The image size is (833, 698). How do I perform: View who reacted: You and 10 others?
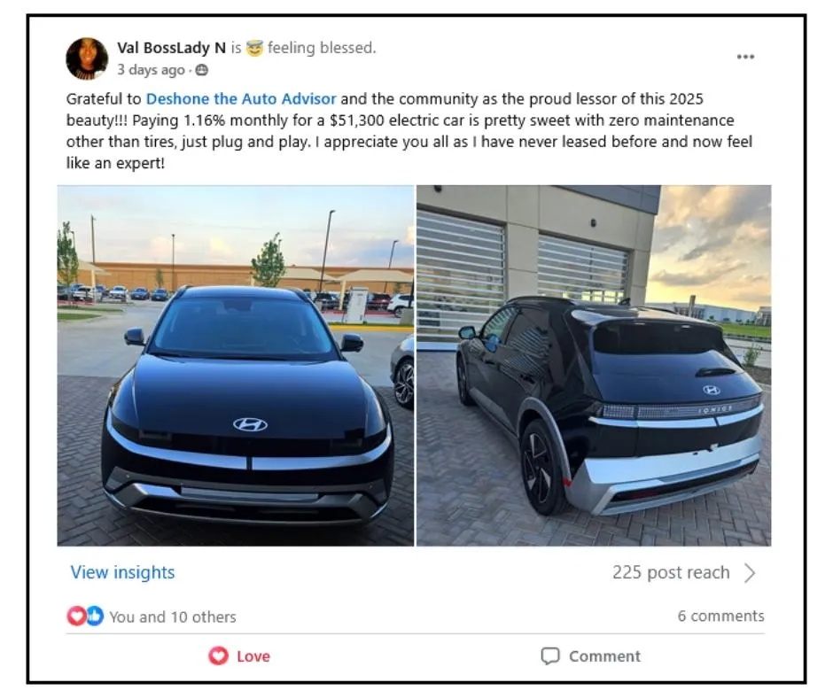tap(173, 617)
